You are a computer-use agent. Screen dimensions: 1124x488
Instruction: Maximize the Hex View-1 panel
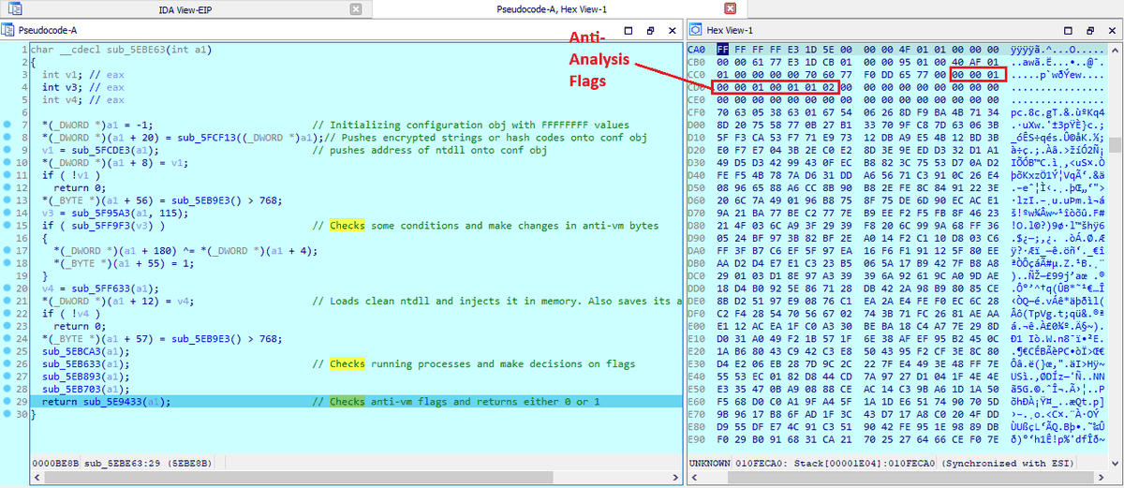[1070, 30]
